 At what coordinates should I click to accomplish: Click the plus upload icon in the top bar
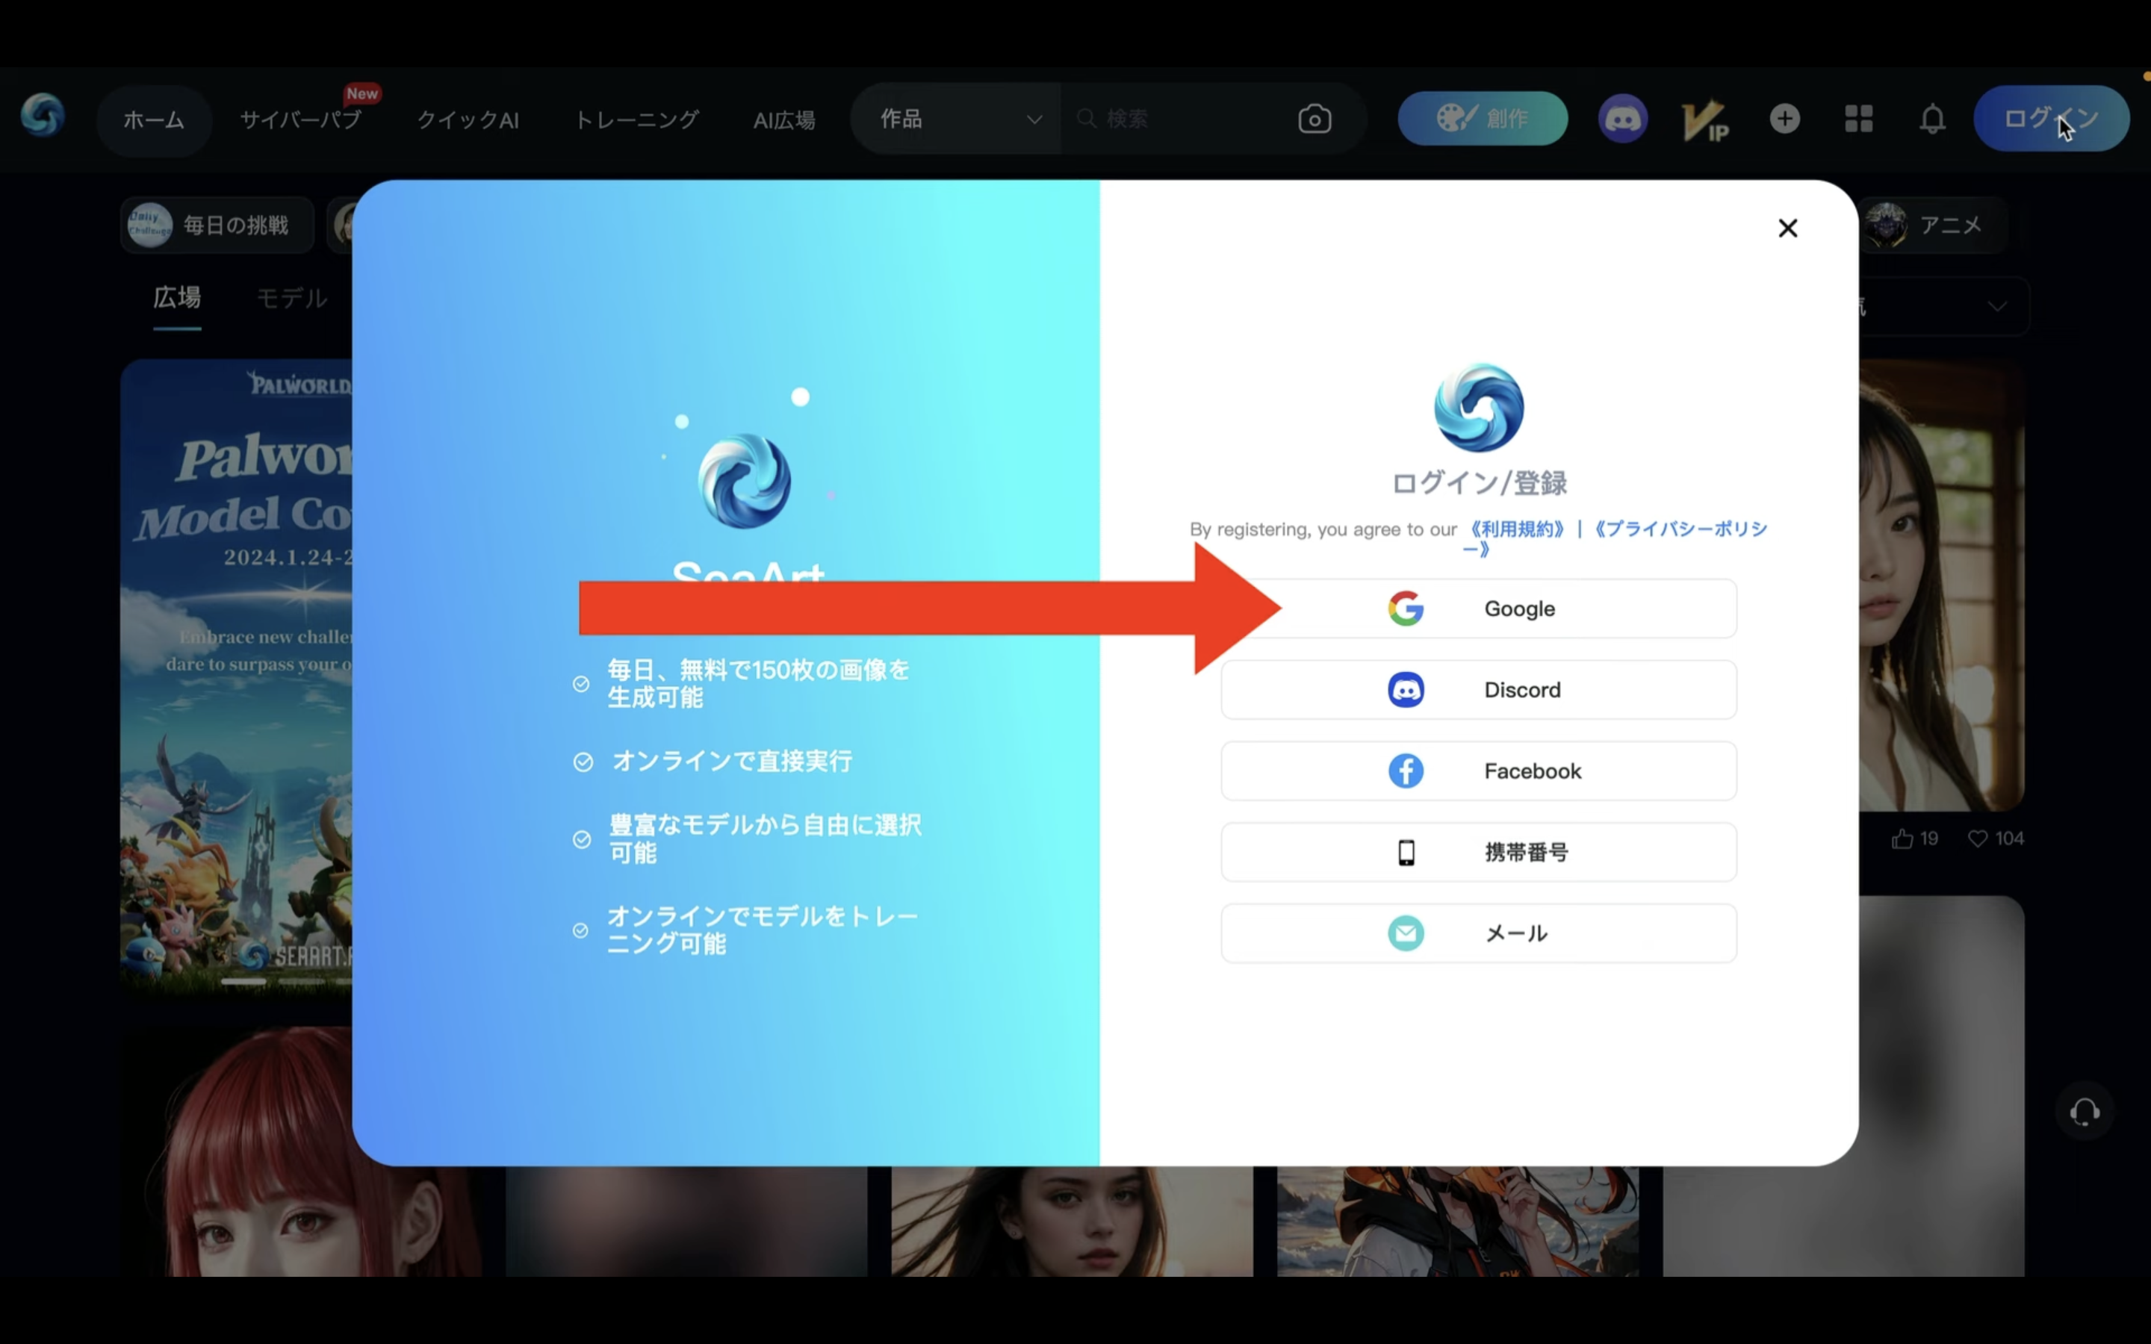click(x=1785, y=118)
